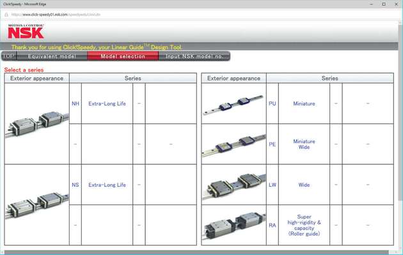Choose the PU Miniature guide thumbnail

pyautogui.click(x=233, y=104)
